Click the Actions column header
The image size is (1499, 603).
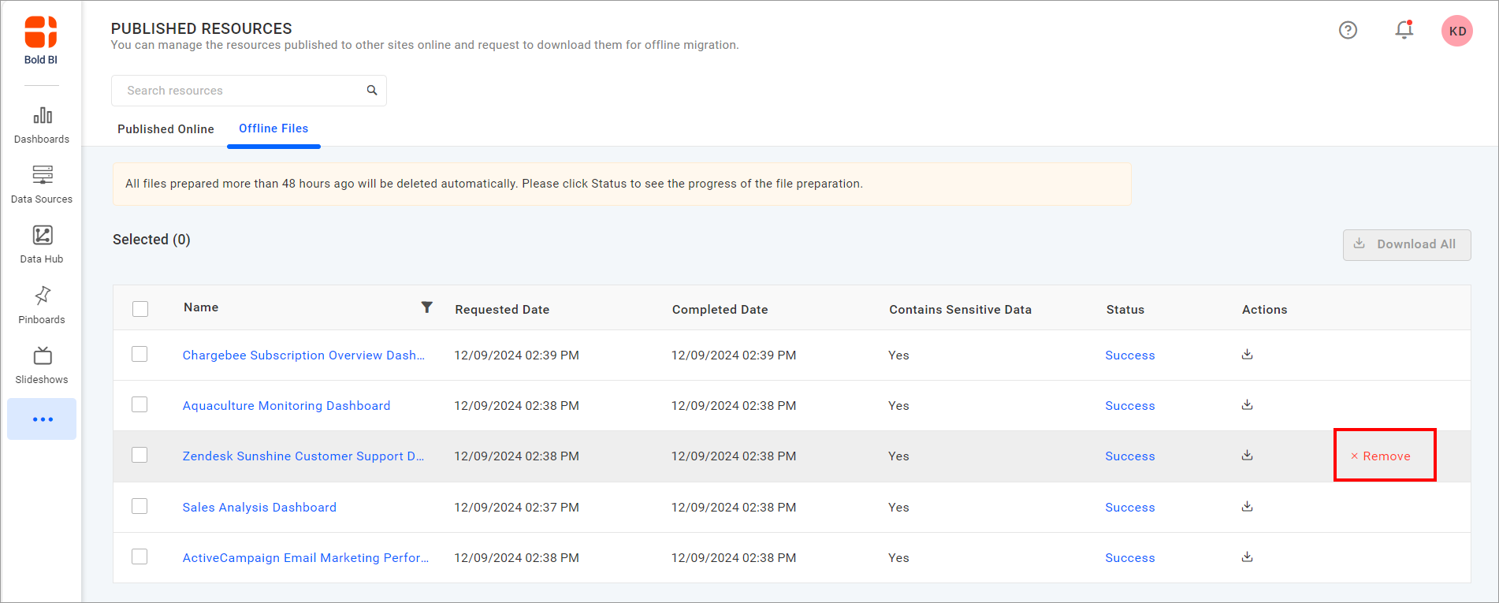(x=1264, y=310)
